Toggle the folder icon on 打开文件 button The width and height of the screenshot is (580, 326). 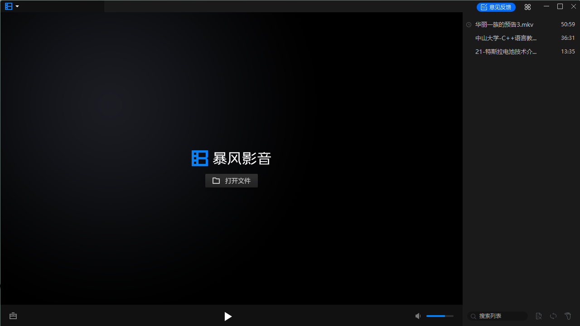point(216,180)
